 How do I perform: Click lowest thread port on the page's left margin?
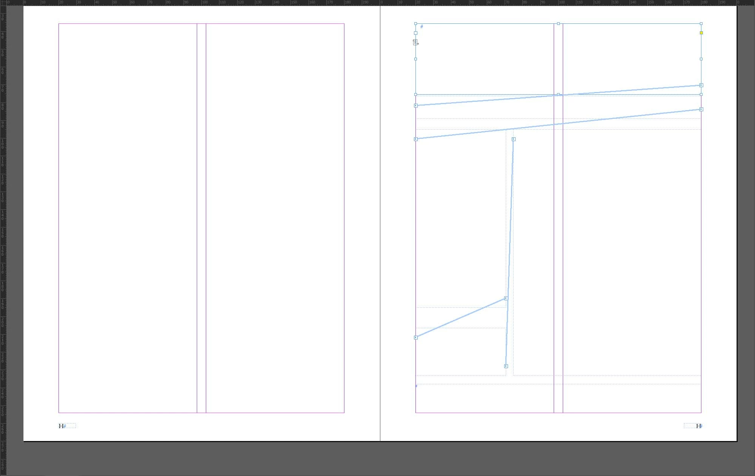[416, 338]
